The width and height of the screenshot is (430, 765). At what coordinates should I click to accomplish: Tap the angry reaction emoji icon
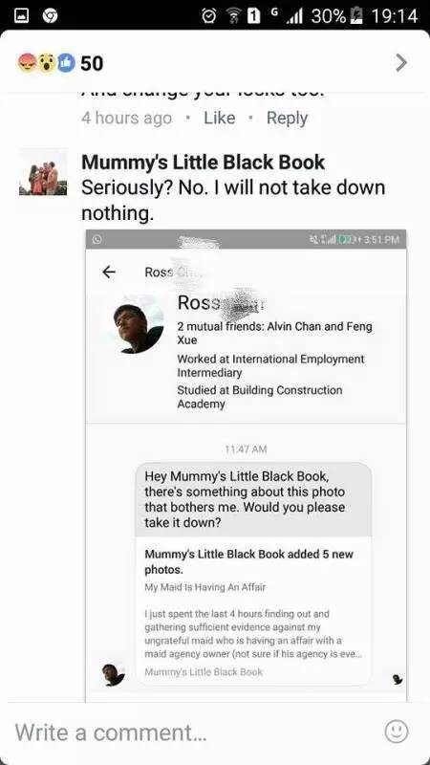28,63
